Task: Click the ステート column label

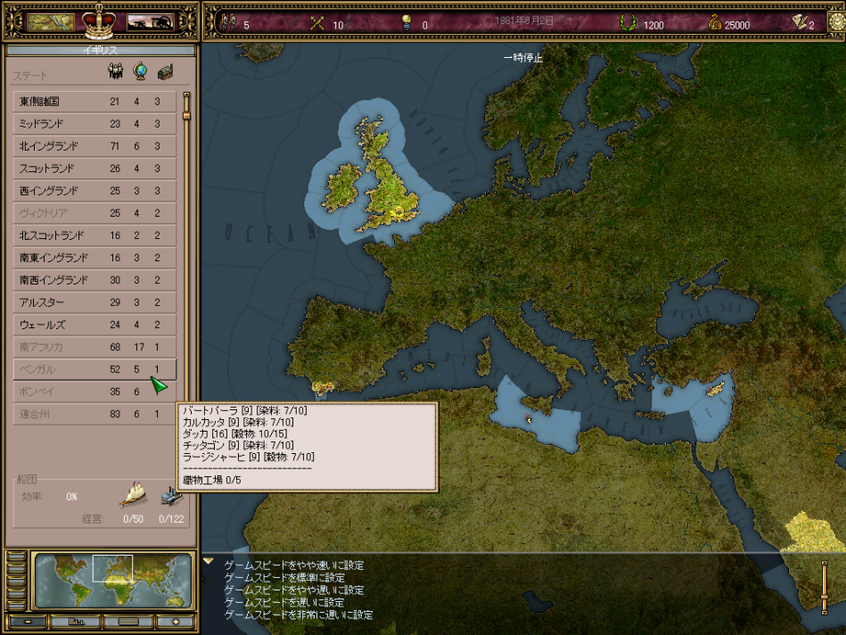Action: point(29,76)
